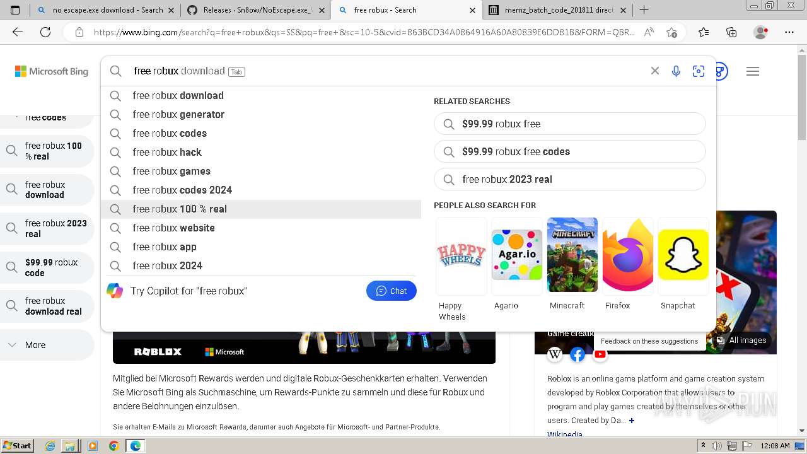
Task: Open a new browser tab
Action: 644,10
